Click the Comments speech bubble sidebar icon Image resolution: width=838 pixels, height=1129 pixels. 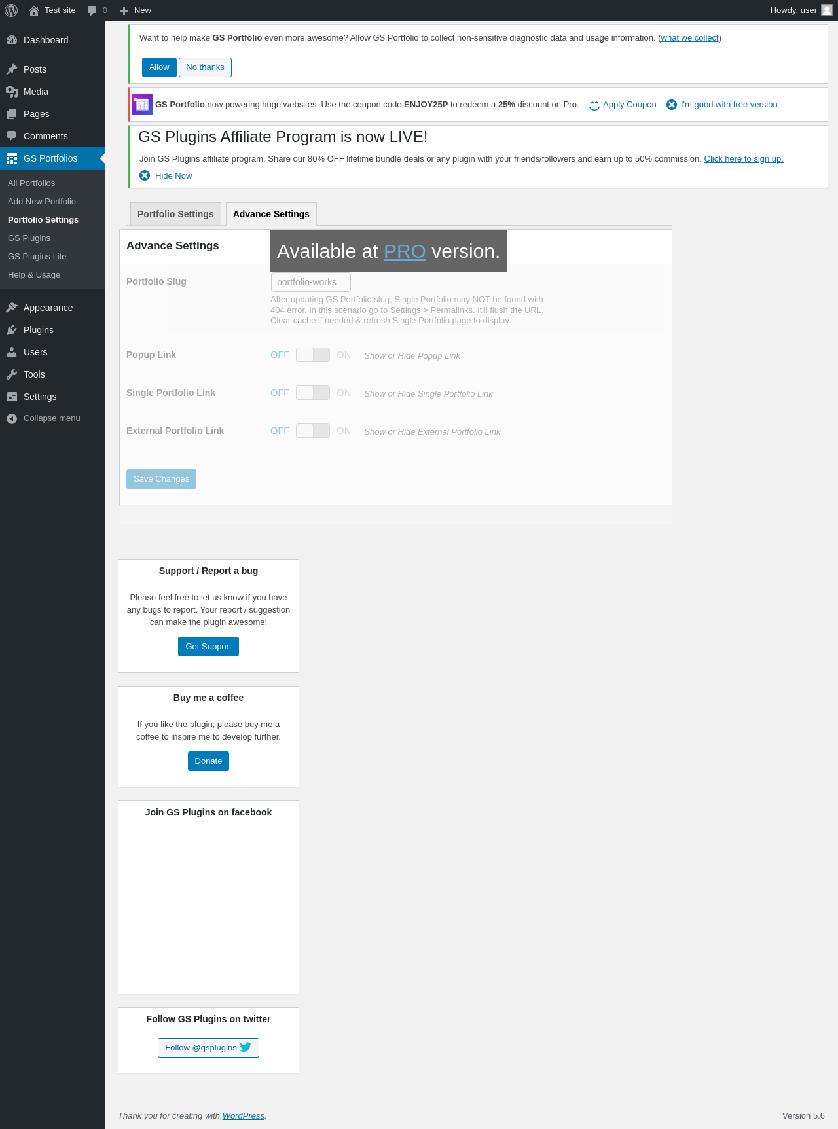12,136
